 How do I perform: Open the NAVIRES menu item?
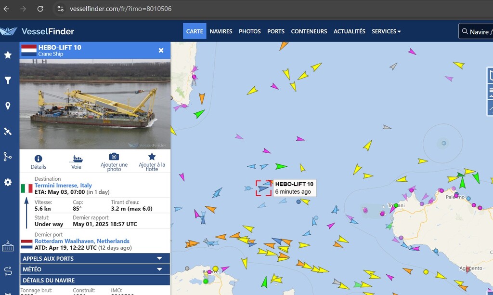[221, 31]
